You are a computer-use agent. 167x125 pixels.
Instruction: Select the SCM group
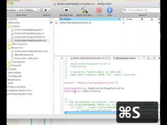pyautogui.click(x=10, y=83)
